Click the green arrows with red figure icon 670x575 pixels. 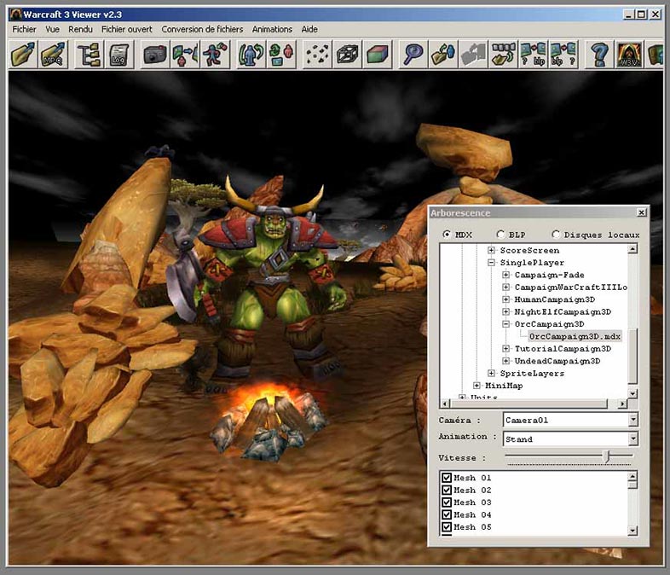click(281, 54)
